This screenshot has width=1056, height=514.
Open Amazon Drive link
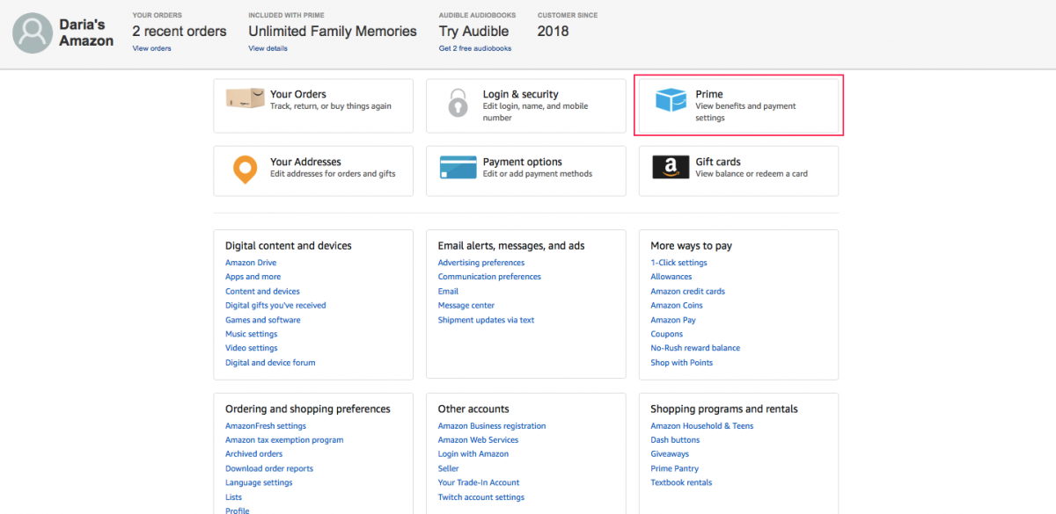coord(251,263)
